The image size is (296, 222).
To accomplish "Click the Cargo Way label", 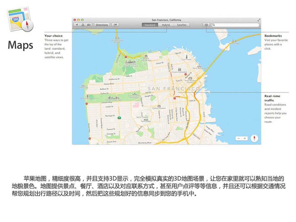I will 210,128.
